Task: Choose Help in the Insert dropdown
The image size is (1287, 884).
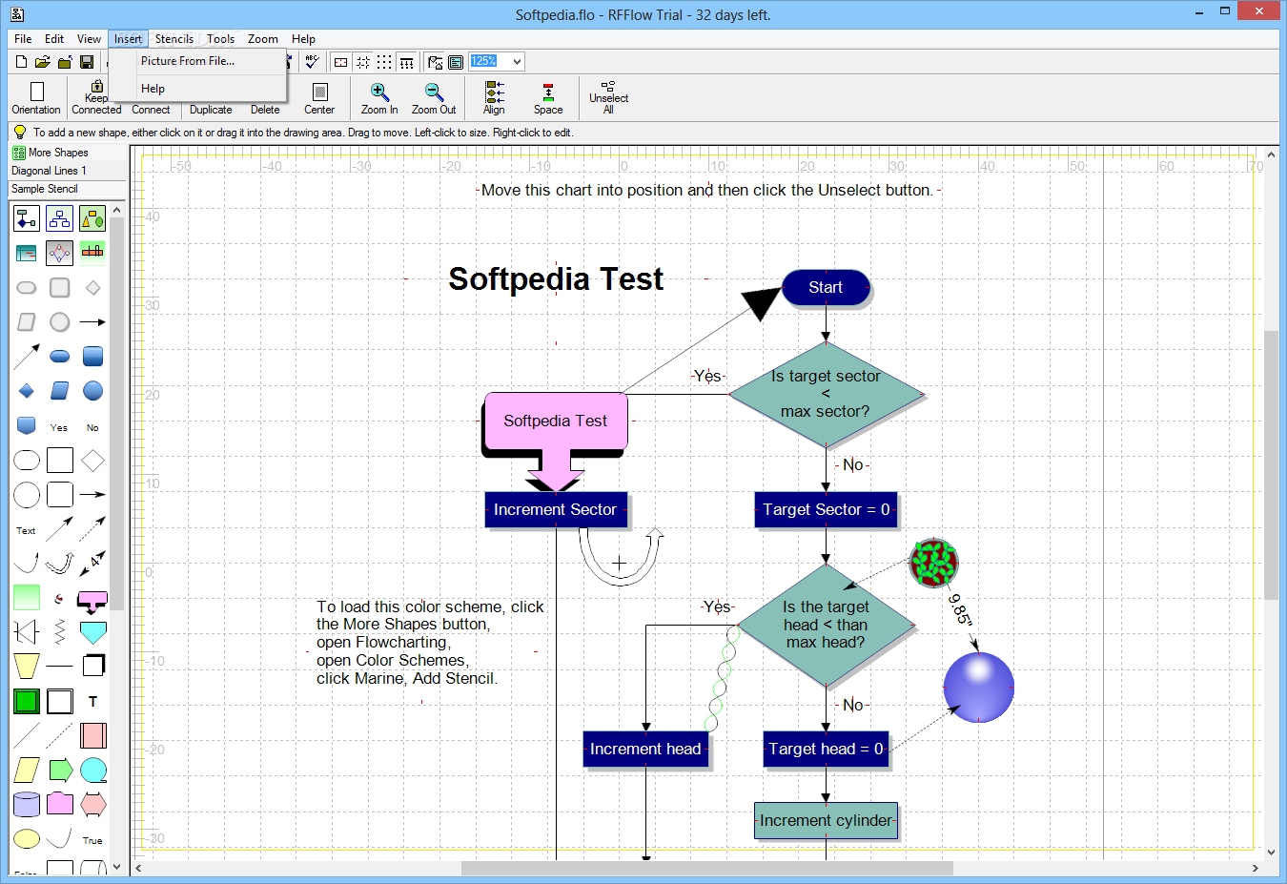Action: click(198, 89)
